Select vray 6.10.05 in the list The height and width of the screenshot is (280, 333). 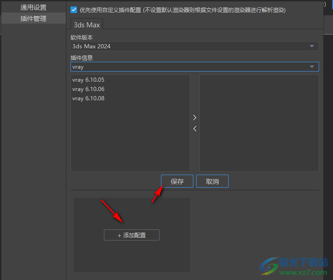(88, 80)
